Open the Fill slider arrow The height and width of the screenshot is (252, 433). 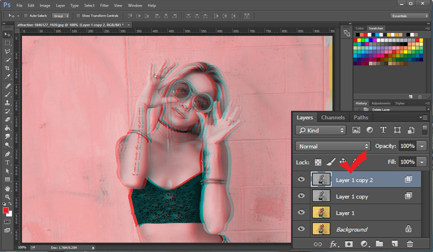point(422,162)
